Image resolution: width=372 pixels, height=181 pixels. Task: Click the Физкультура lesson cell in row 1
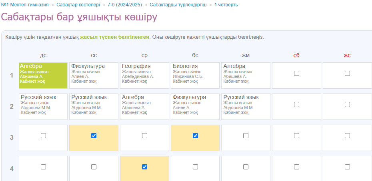pyautogui.click(x=94, y=75)
